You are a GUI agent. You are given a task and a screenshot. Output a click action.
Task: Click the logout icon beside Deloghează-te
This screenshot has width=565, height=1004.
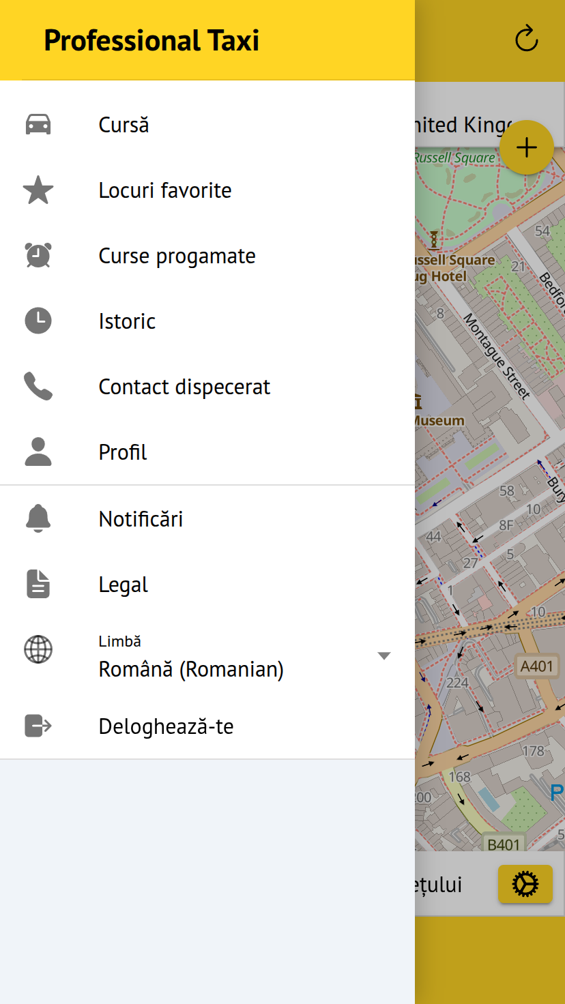(x=38, y=726)
